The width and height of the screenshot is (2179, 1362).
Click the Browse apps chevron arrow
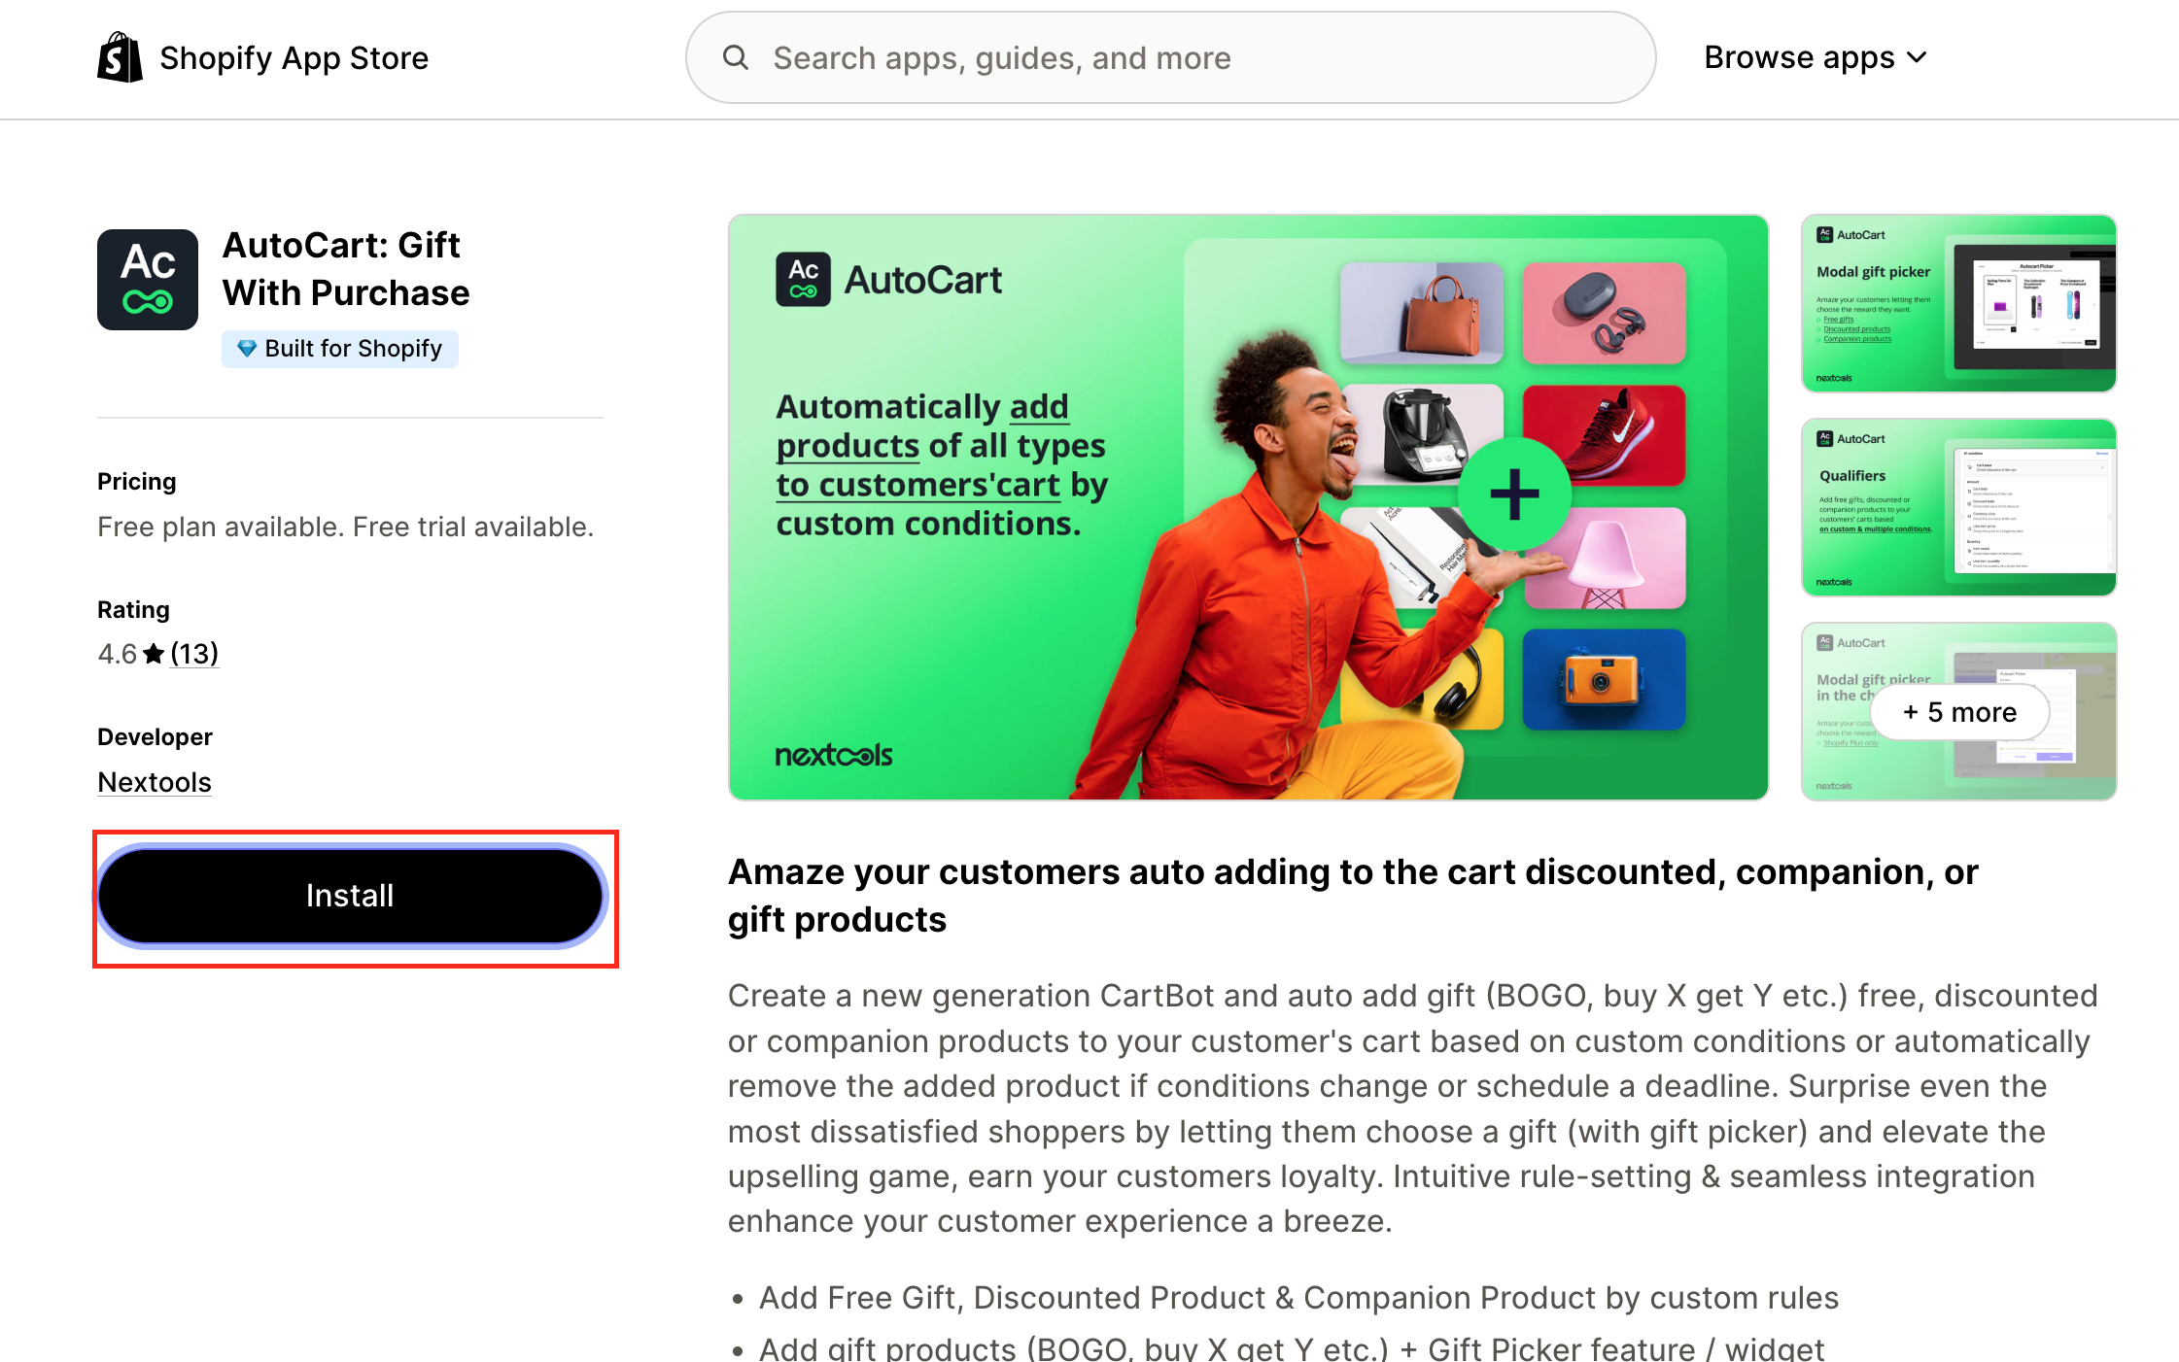click(x=1917, y=58)
